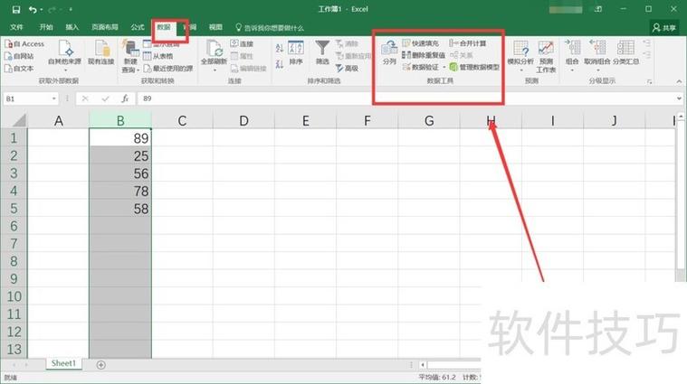Open the 文件 (File) menu

pyautogui.click(x=16, y=27)
